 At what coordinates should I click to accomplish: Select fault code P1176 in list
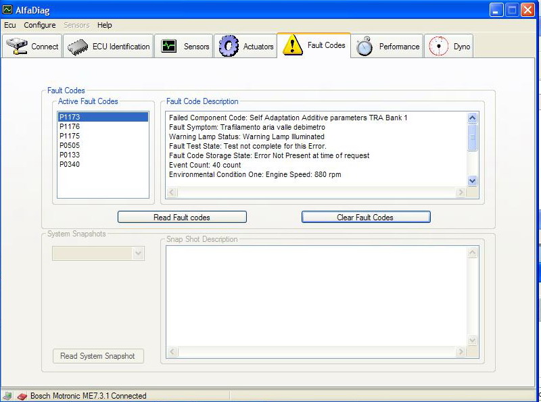click(70, 126)
